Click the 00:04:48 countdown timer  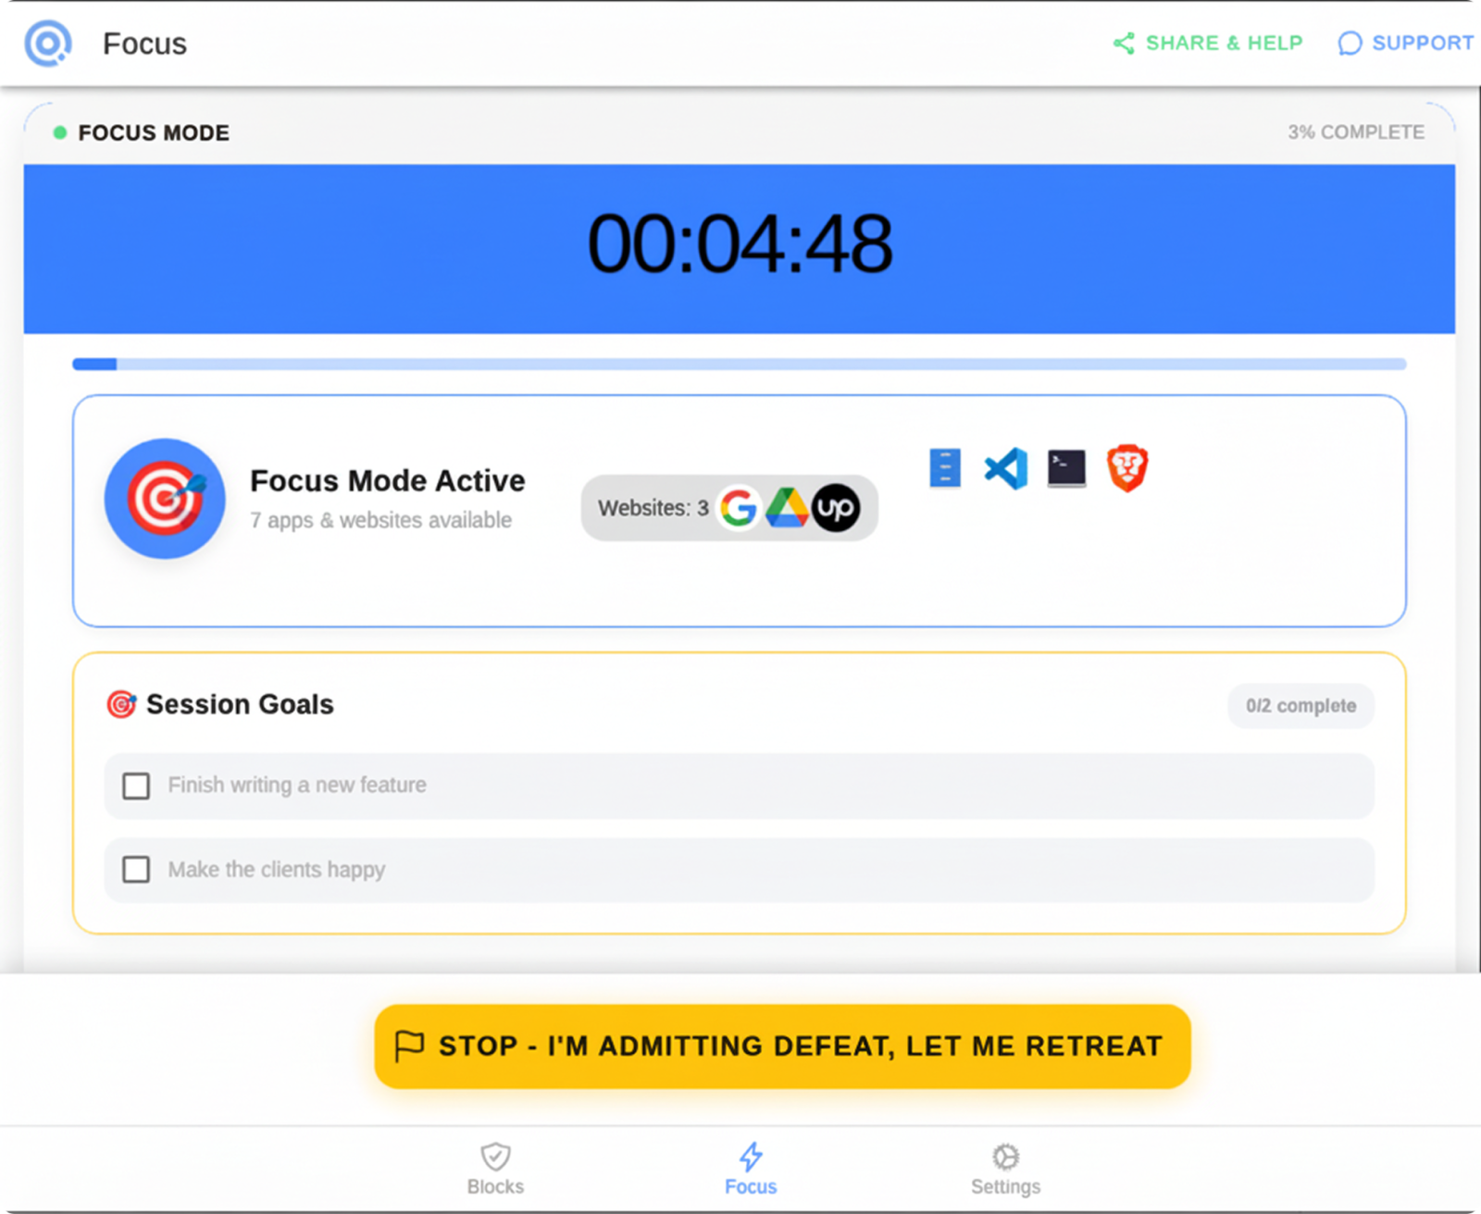click(x=740, y=245)
